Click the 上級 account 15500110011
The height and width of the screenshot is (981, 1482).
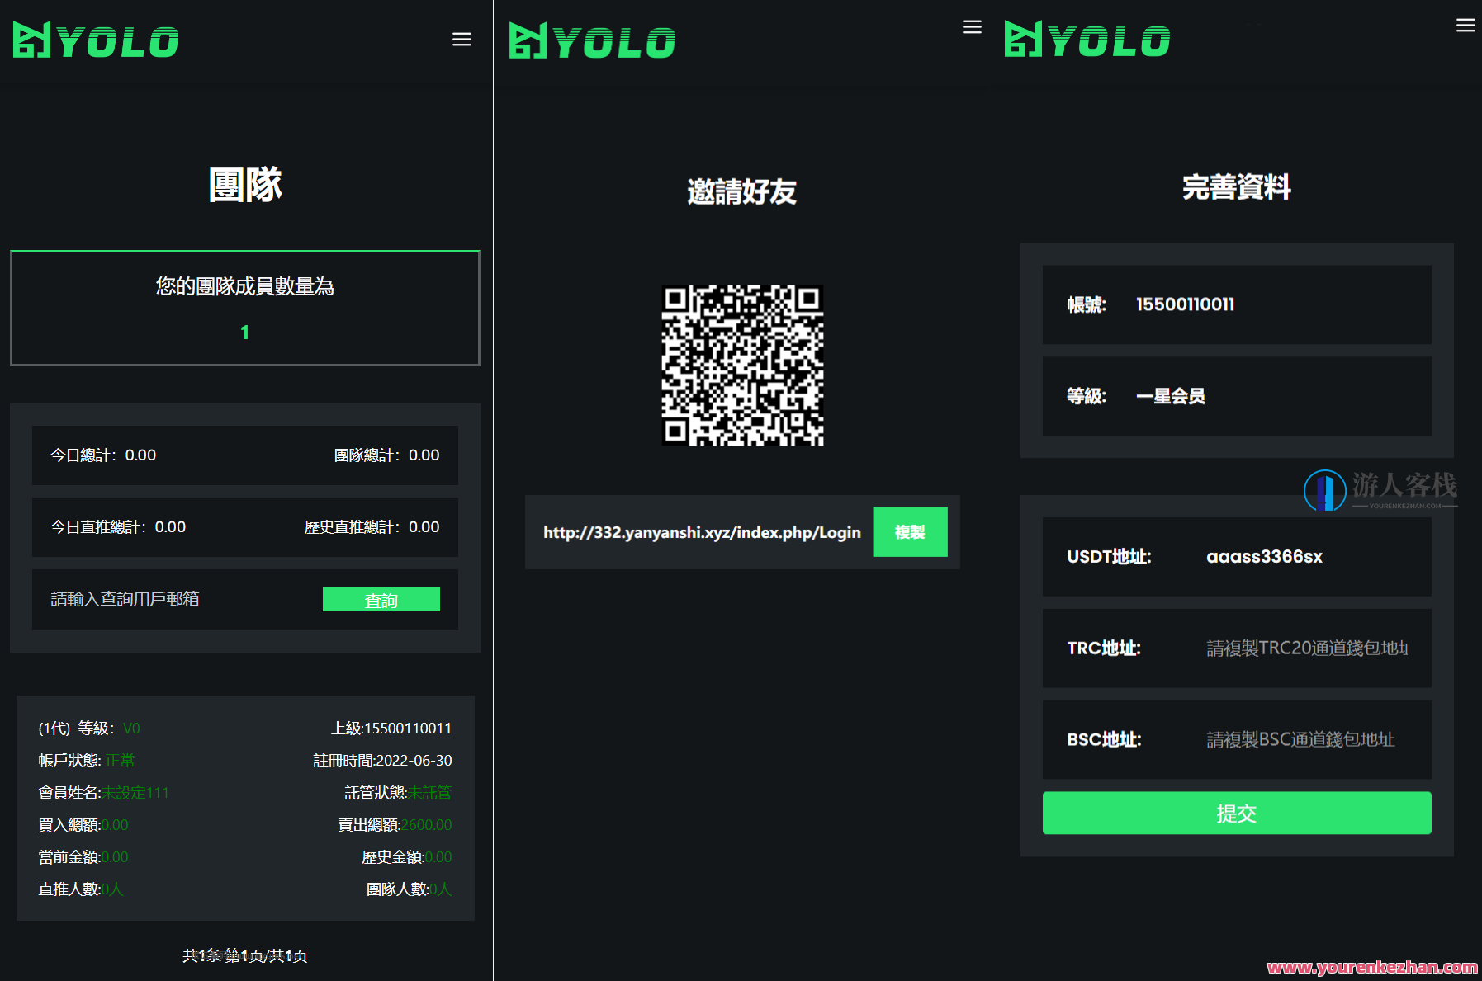[x=393, y=728]
